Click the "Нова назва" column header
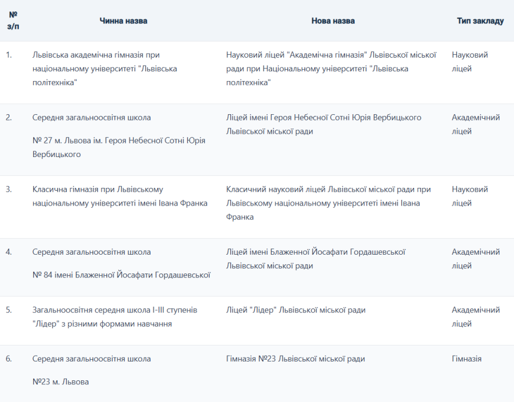Image resolution: width=514 pixels, height=402 pixels. [333, 21]
